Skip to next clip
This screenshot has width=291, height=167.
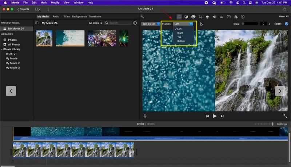click(x=222, y=116)
